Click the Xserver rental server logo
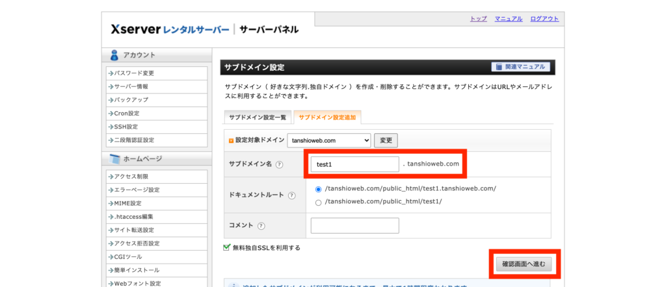This screenshot has height=287, width=666. [x=170, y=30]
